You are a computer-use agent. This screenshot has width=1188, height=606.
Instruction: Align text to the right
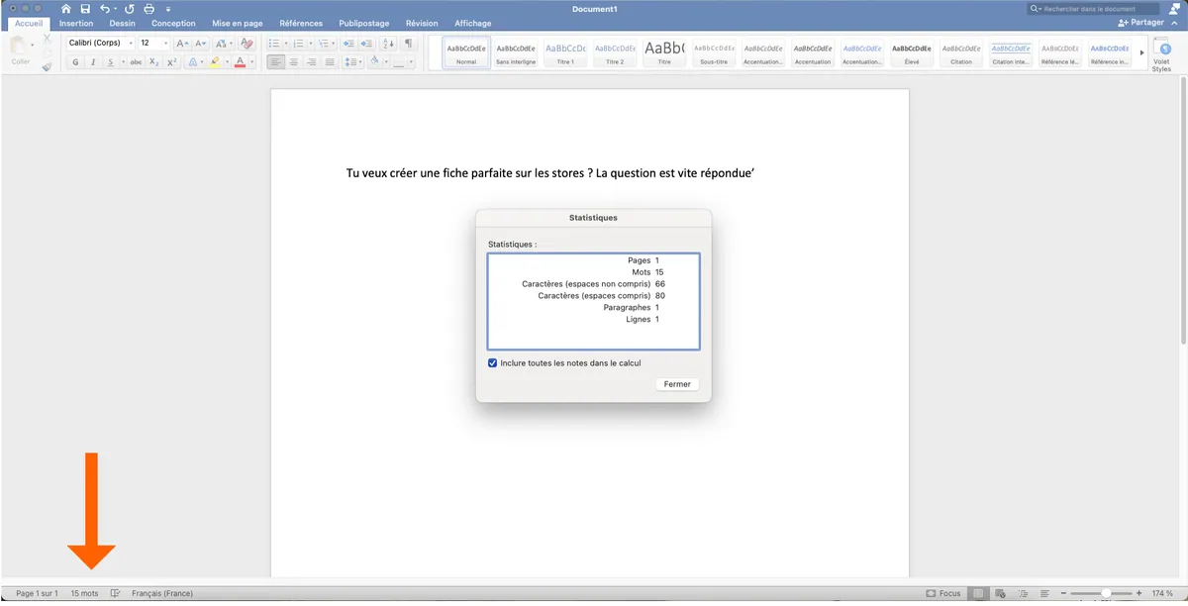point(312,62)
